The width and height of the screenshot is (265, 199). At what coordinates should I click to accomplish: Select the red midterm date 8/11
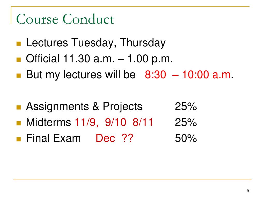[143, 122]
